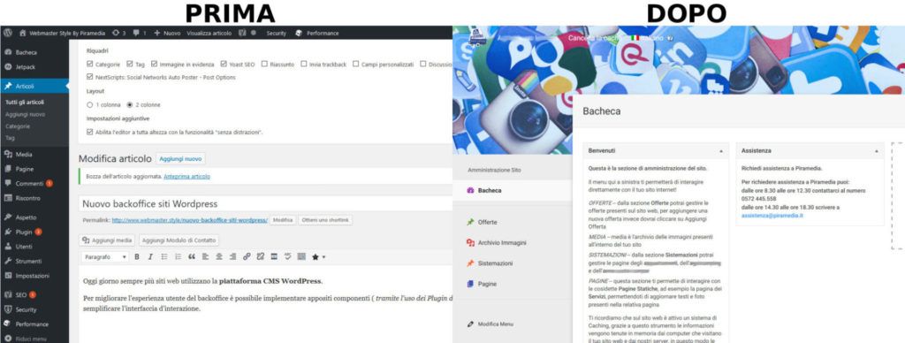Viewport: 905px width, 343px height.
Task: Click the WordPress logo in the admin bar
Action: [8, 33]
